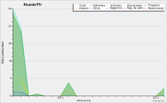Click the x-axis label 2013
This screenshot has width=167, height=103.
(x=156, y=98)
